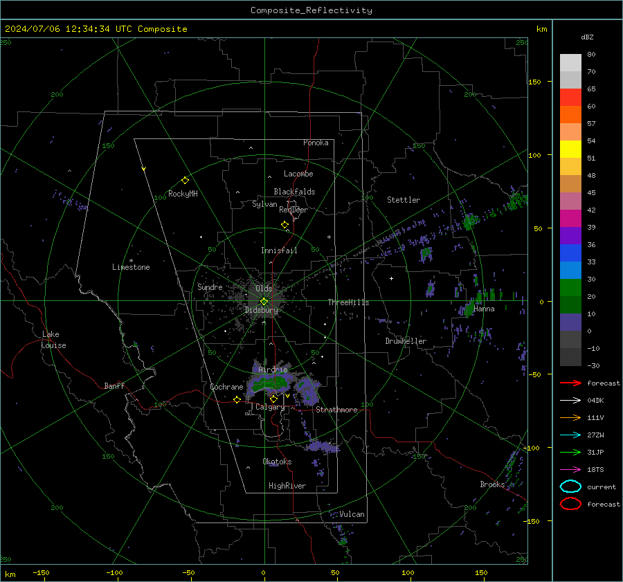
Task: Click the yellow radar center marker at Olds
Action: point(264,302)
